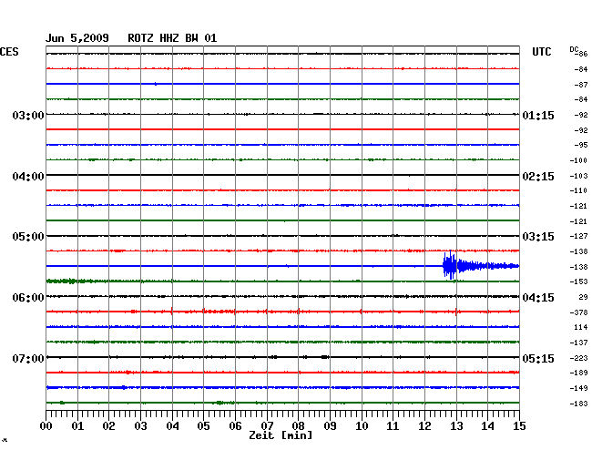
Task: Click the DC offset value -110
Action: point(578,190)
